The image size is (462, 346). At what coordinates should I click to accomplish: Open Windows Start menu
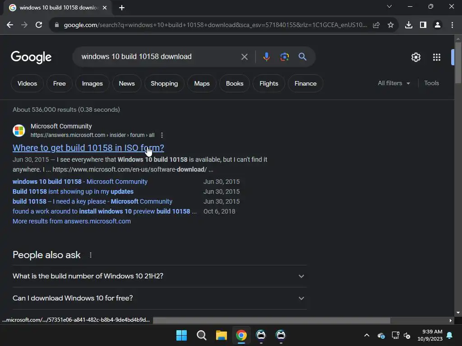pos(181,335)
